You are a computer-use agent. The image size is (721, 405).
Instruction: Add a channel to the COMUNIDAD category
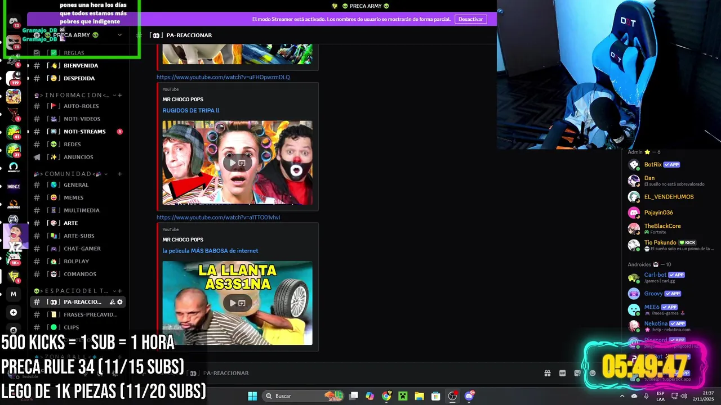click(x=119, y=174)
